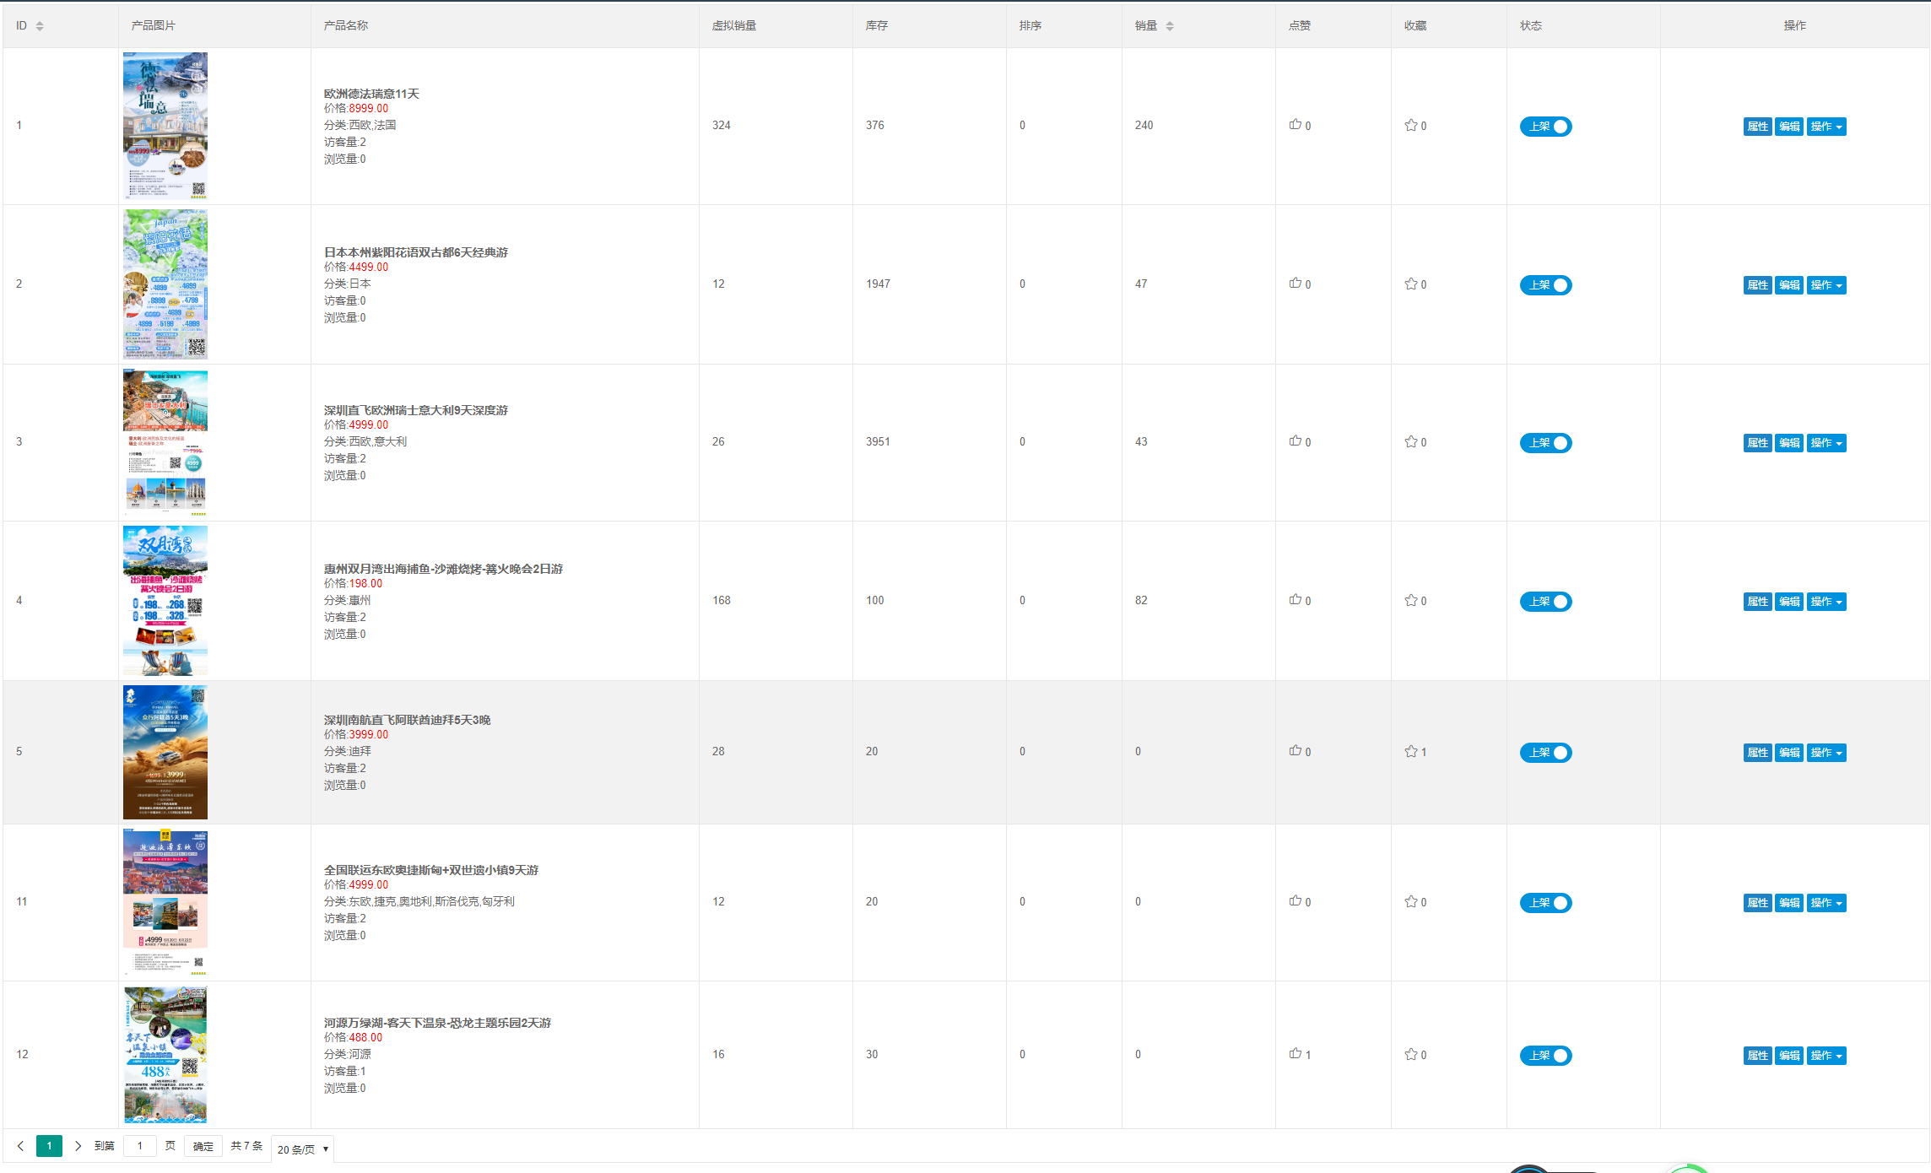Open 操作 dropdown for 深圳直飞欧洲瑞士意大利 row
The height and width of the screenshot is (1173, 1931).
(1826, 443)
